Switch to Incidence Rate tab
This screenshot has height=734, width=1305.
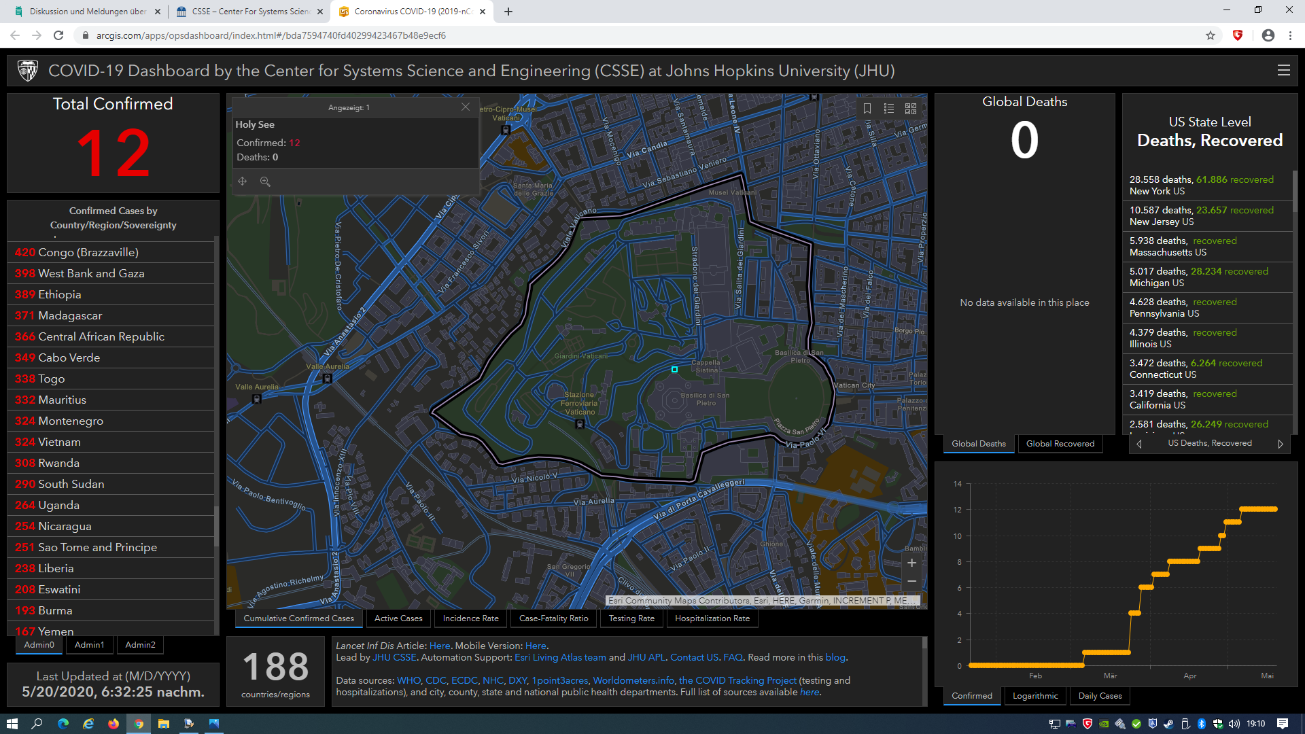click(470, 618)
